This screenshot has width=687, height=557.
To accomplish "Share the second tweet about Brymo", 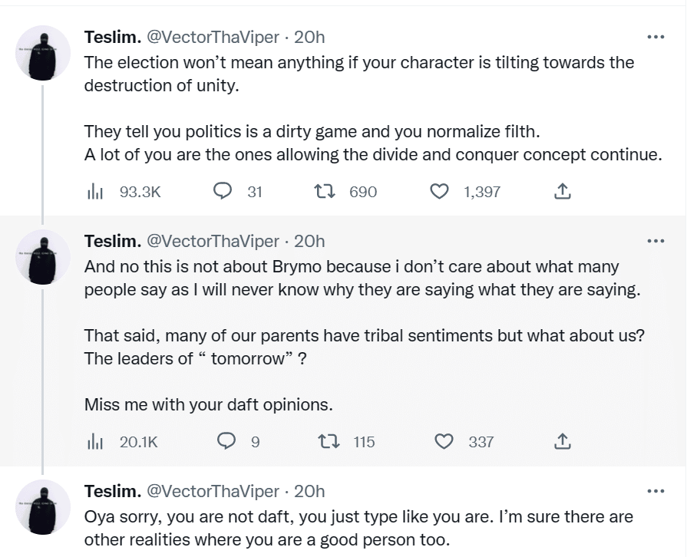I will (x=562, y=441).
